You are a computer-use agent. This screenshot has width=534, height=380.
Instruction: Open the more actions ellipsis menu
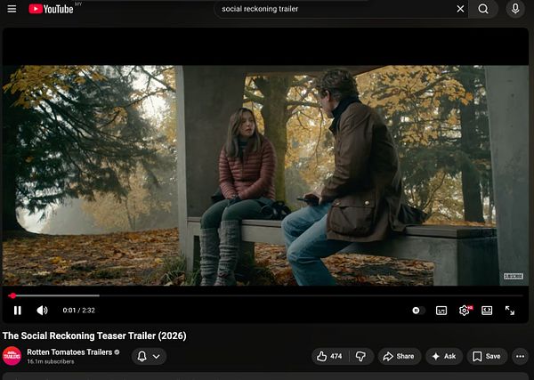pyautogui.click(x=520, y=356)
